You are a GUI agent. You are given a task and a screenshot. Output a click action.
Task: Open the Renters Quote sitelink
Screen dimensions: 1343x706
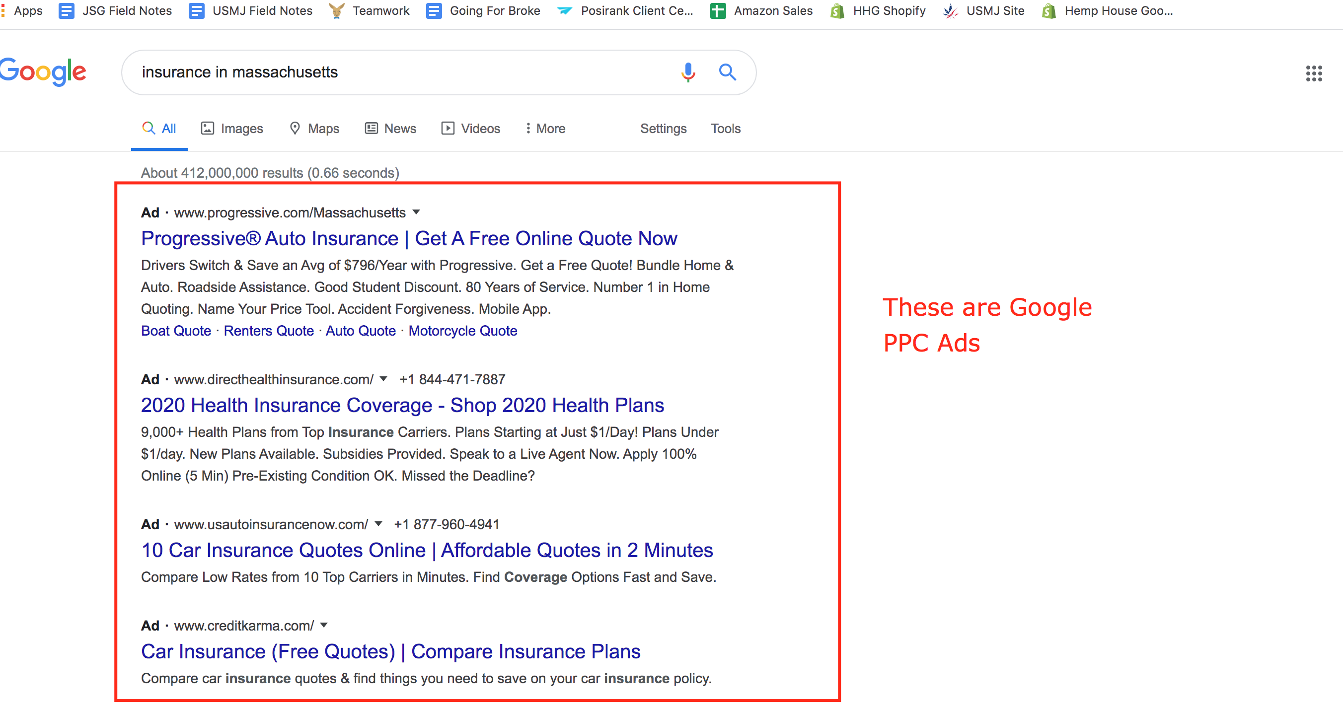click(x=269, y=331)
